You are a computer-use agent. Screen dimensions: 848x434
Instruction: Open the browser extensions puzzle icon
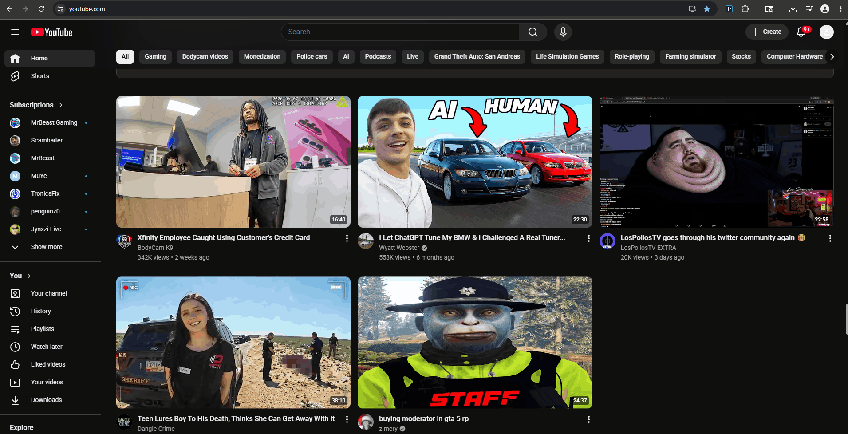745,9
